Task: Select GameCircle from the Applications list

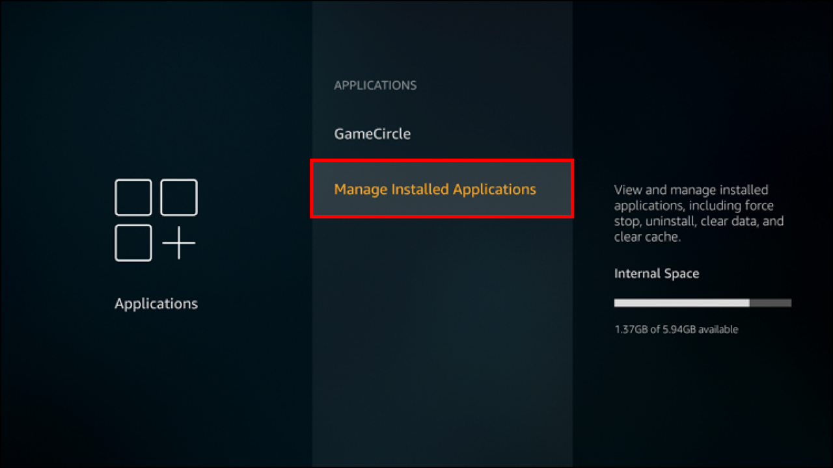Action: [x=372, y=133]
